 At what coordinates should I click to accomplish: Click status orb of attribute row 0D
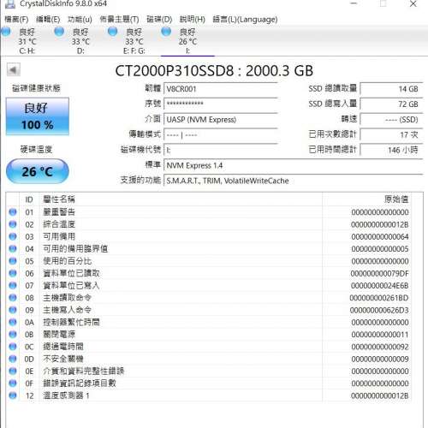[13, 359]
